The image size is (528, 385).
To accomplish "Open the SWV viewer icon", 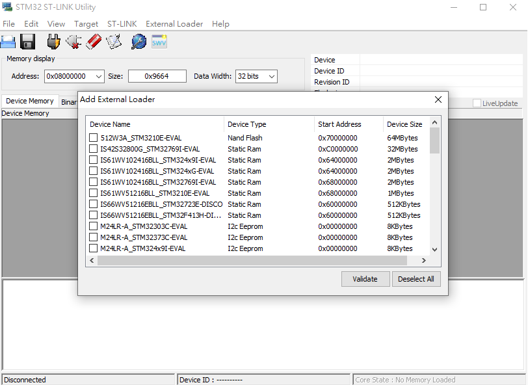I will [x=159, y=42].
